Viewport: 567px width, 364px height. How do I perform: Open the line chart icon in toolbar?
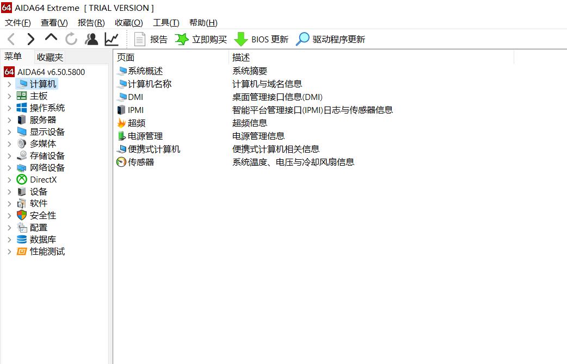pyautogui.click(x=112, y=39)
